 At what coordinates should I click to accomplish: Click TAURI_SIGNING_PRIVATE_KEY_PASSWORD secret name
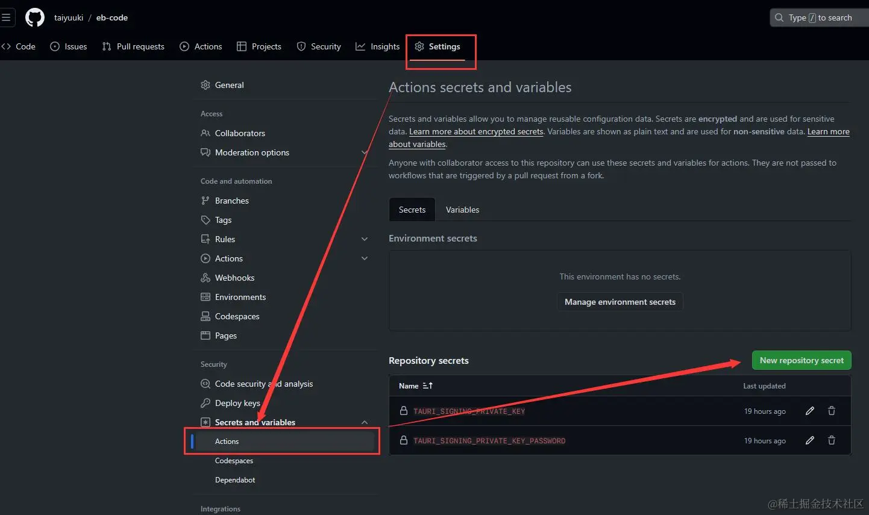[x=489, y=440]
